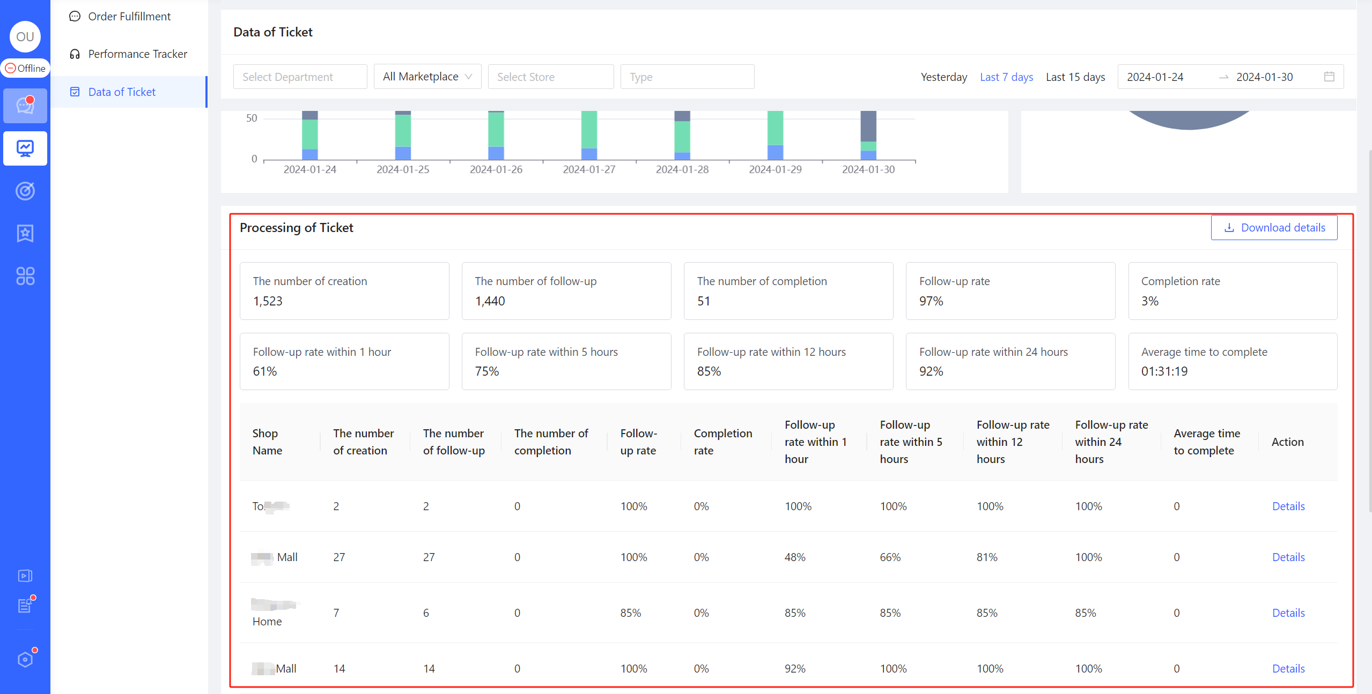The width and height of the screenshot is (1372, 694).
Task: Click the Follow-up rate 97% card
Action: click(x=1010, y=291)
